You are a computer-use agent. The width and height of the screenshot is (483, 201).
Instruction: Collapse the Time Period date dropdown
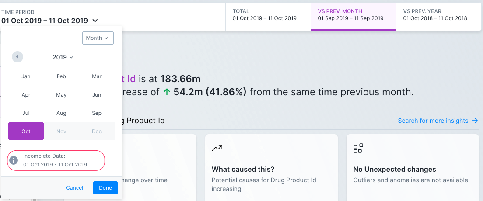pyautogui.click(x=95, y=21)
